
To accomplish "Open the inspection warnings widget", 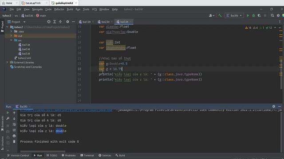I will tap(258, 28).
